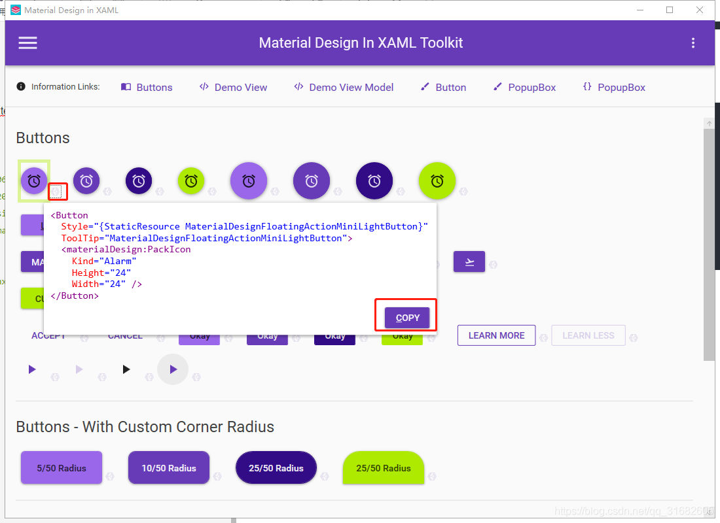This screenshot has width=720, height=523.
Task: Show XAML code for the first play button
Action: pos(55,377)
